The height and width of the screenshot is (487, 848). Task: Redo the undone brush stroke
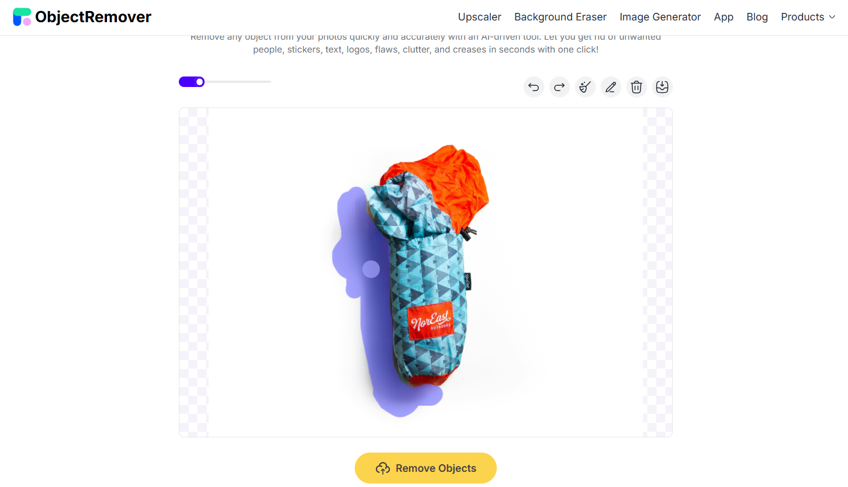559,87
